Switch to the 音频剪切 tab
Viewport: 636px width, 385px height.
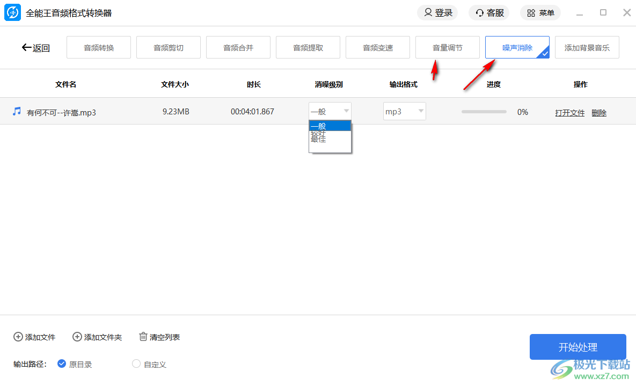tap(168, 47)
